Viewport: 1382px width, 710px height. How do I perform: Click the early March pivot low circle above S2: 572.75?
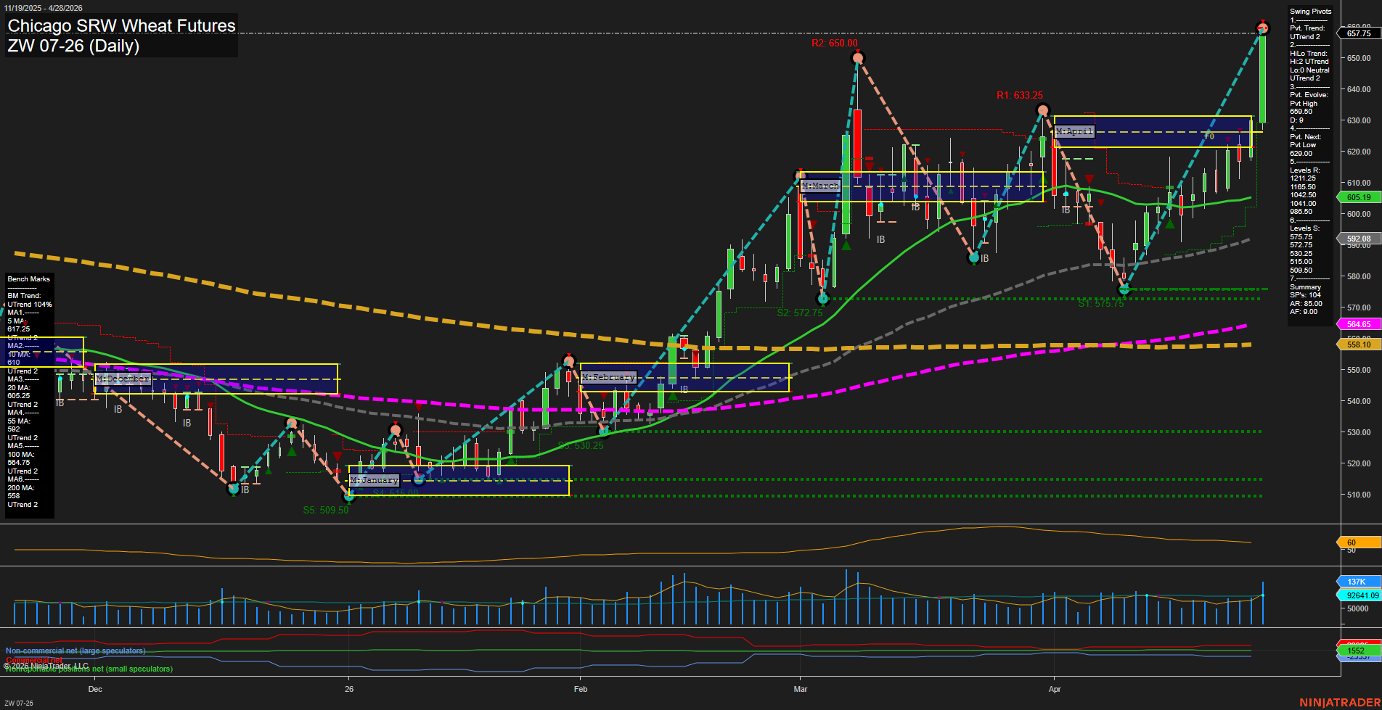822,298
